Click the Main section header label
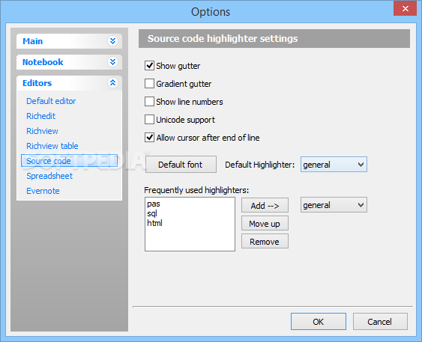The height and width of the screenshot is (342, 422). point(32,41)
